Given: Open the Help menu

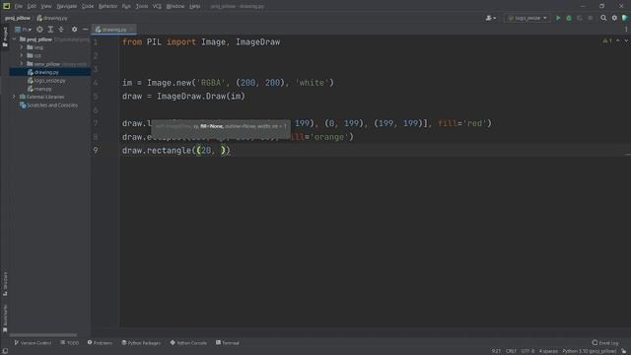Looking at the screenshot, I should tap(195, 7).
